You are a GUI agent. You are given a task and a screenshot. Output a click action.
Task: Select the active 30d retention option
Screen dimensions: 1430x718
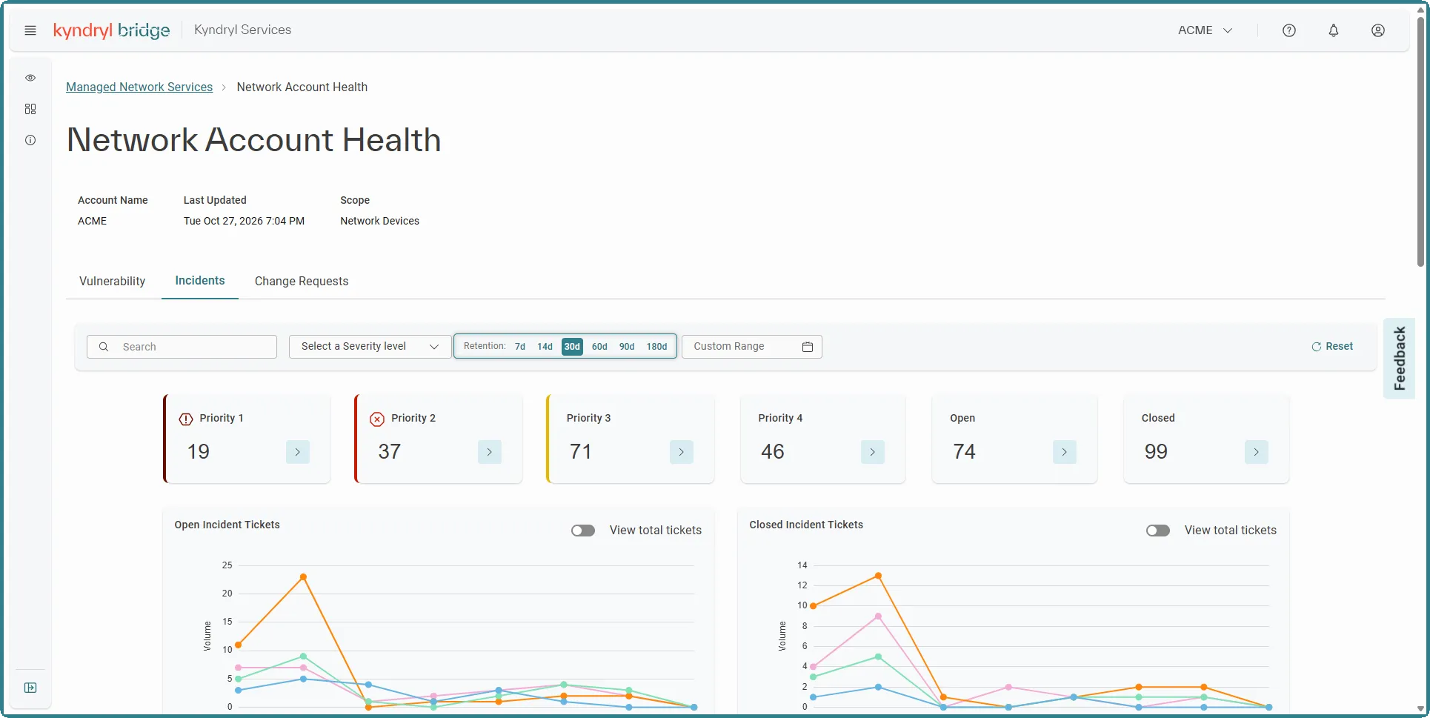pyautogui.click(x=572, y=347)
